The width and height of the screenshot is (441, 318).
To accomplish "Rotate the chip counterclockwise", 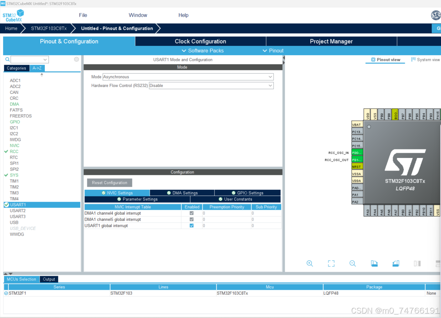I will pyautogui.click(x=396, y=264).
